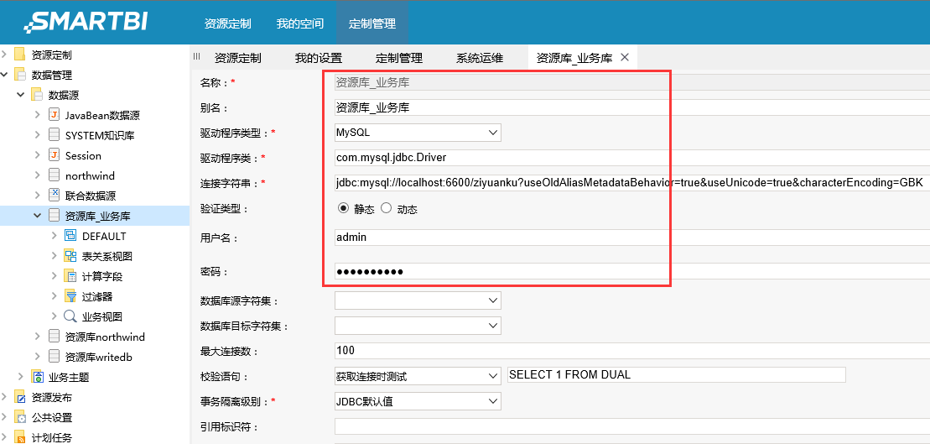This screenshot has height=444, width=930.
Task: Click the 最大连接数 field
Action: pos(632,350)
